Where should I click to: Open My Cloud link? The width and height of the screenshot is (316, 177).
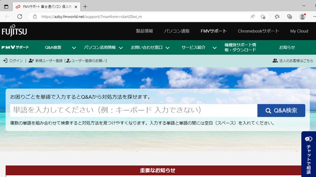299,31
